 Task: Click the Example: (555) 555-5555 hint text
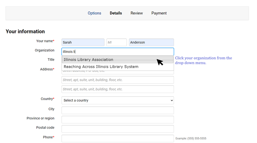(191, 138)
